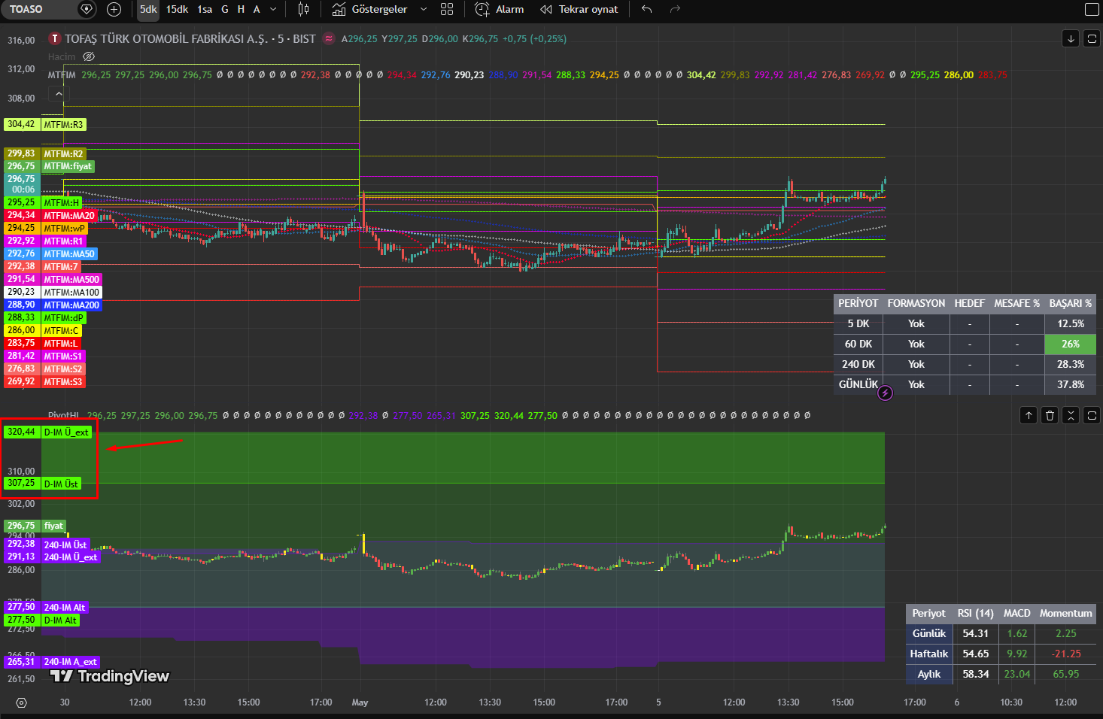Add a symbol to compare with plus icon
This screenshot has width=1103, height=719.
click(114, 9)
